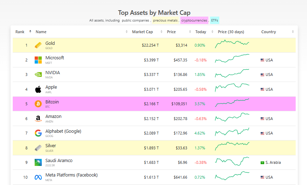The height and width of the screenshot is (185, 307).
Task: Open the NVIDIA name link
Action: pyautogui.click(x=53, y=72)
